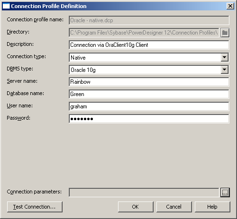Image resolution: width=237 pixels, height=219 pixels.
Task: Open the Oracle 10g DBMS combo box
Action: point(149,70)
